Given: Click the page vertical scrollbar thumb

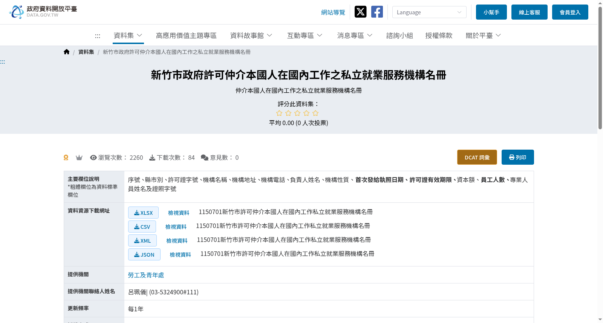Looking at the screenshot, I should tap(600, 68).
